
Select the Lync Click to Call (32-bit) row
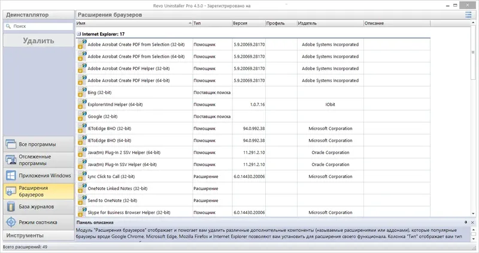coord(253,176)
